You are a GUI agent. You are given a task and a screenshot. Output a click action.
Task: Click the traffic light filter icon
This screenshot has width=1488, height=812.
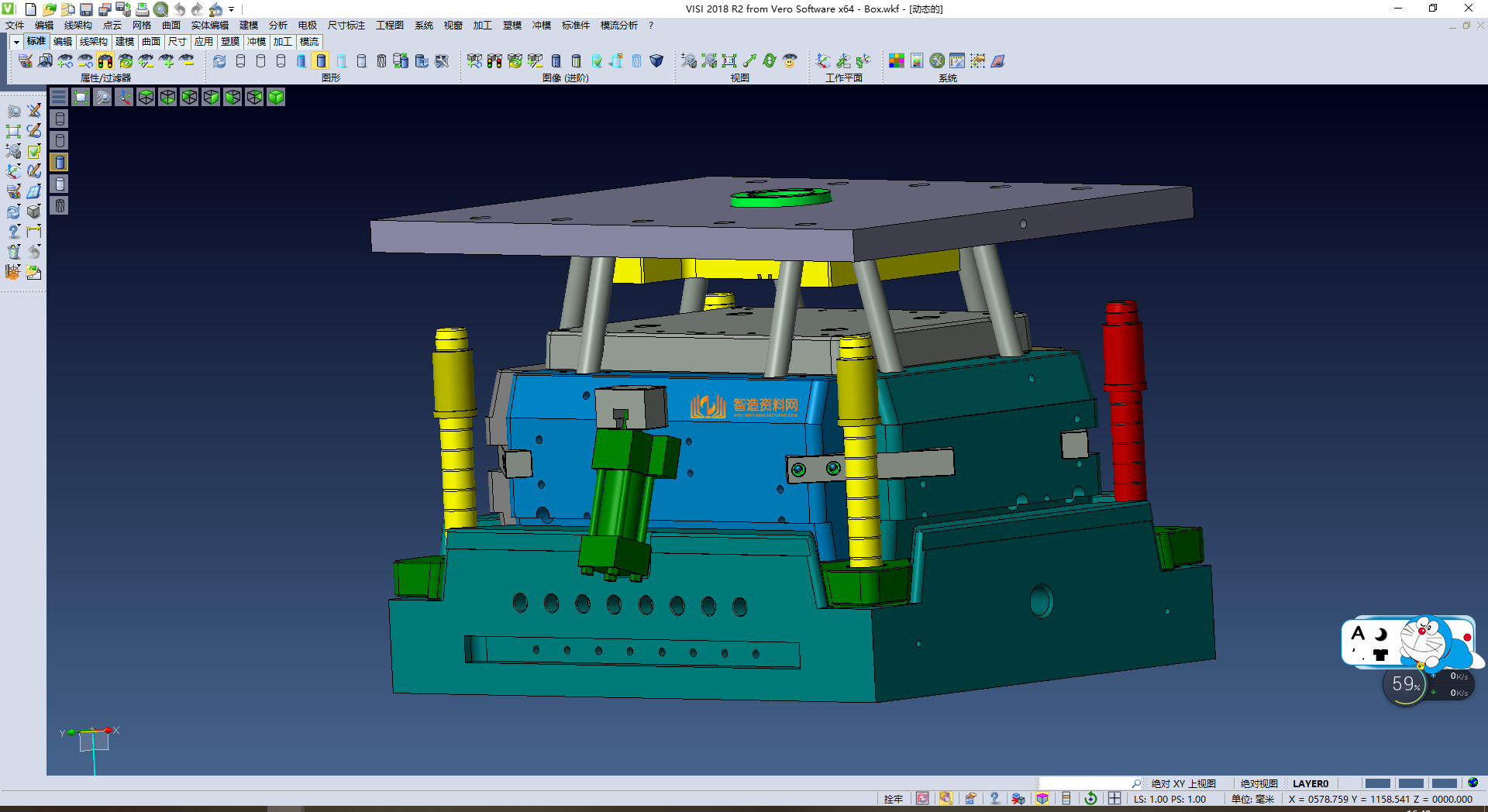105,61
